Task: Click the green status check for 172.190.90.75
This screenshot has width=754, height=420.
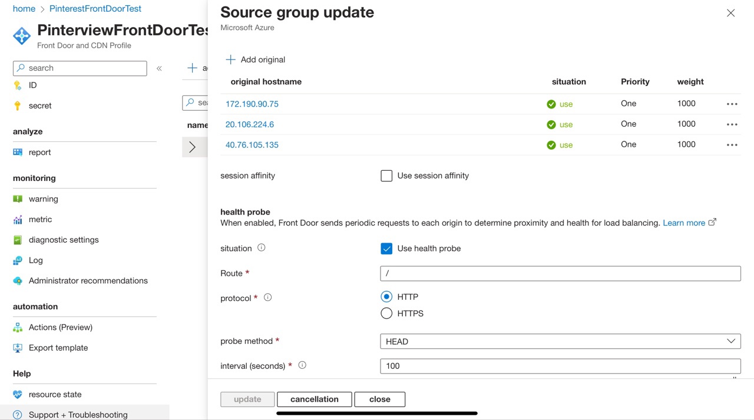Action: click(x=551, y=104)
